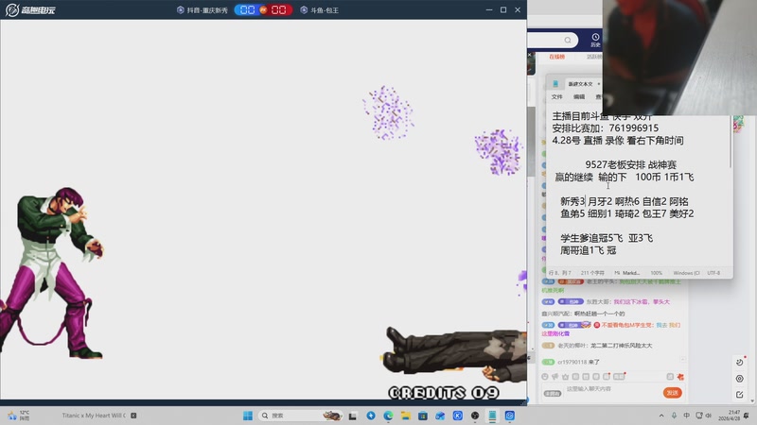Image resolution: width=757 pixels, height=425 pixels.
Task: Open Microsoft Store from the taskbar
Action: click(x=423, y=416)
